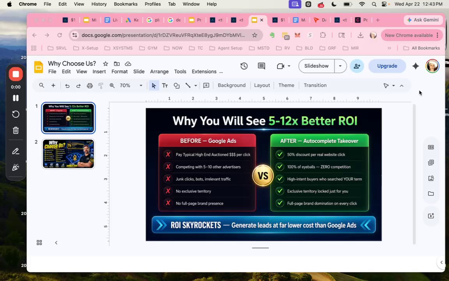
Task: Pause the screen recording
Action: click(16, 98)
